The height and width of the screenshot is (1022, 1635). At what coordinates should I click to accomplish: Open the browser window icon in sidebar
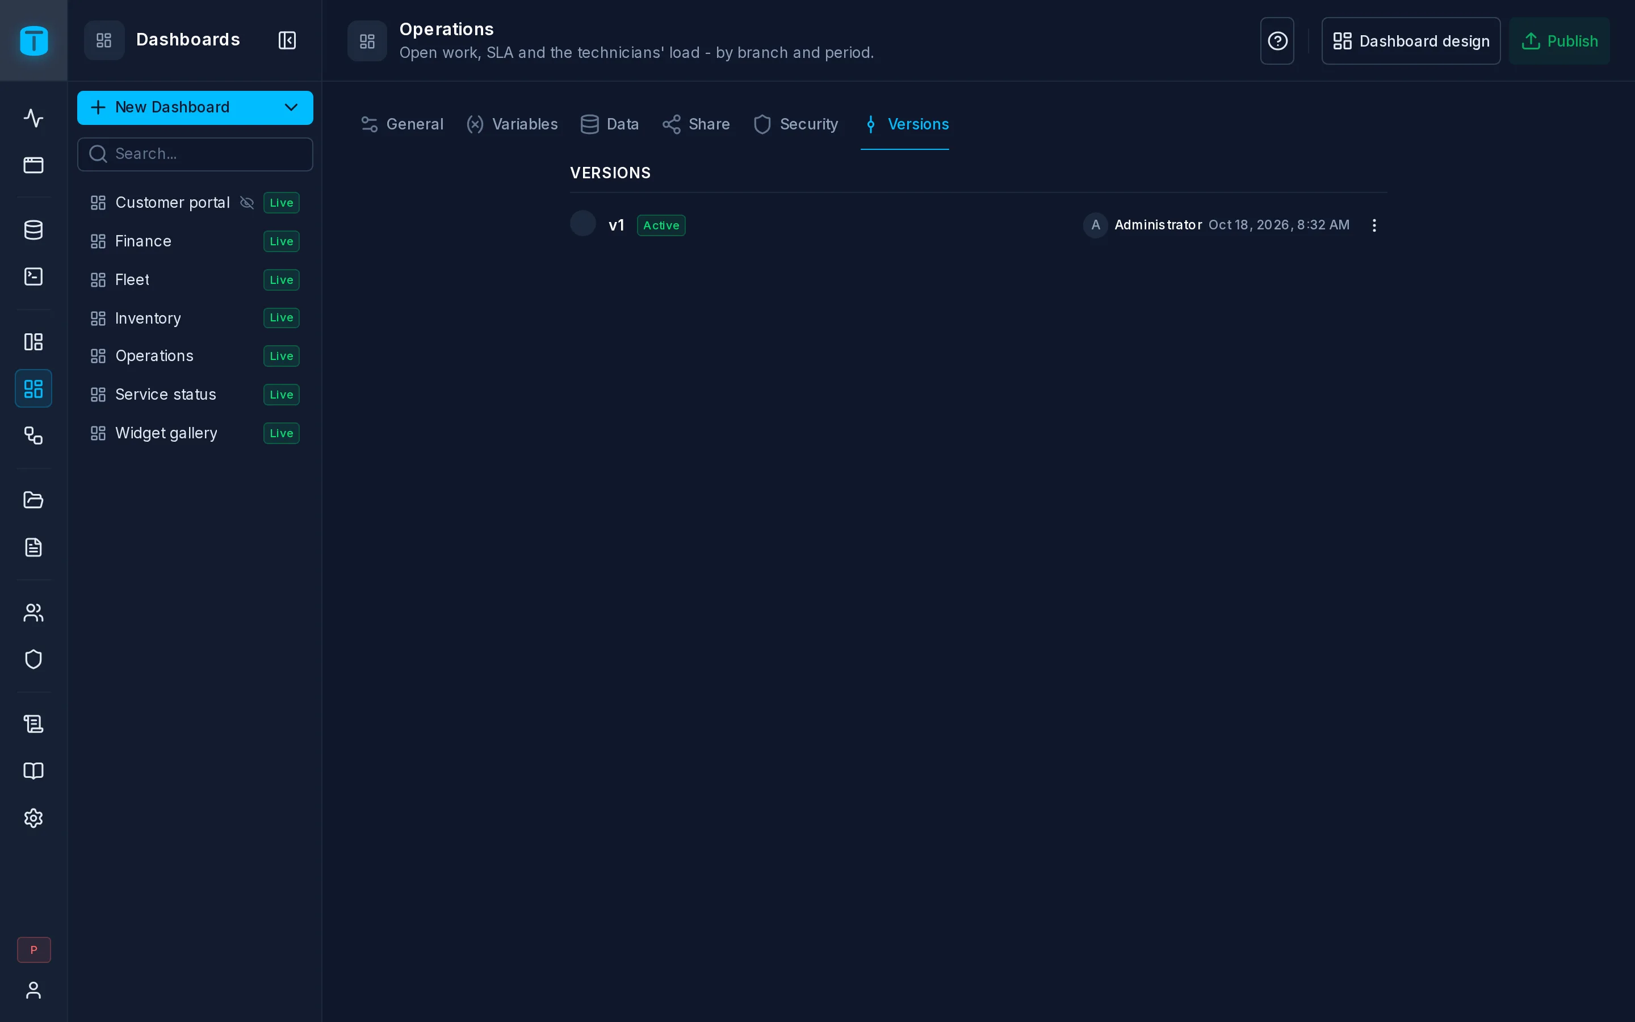tap(34, 165)
